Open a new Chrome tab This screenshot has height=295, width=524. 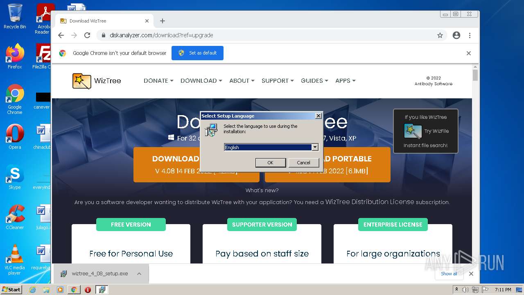(163, 21)
